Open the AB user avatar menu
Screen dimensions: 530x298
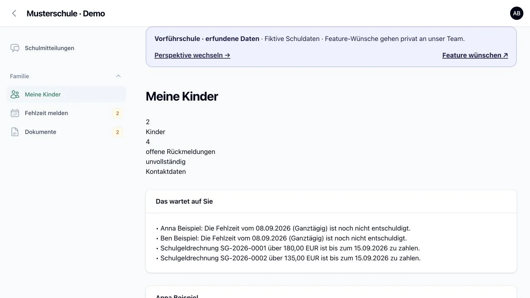coord(517,13)
